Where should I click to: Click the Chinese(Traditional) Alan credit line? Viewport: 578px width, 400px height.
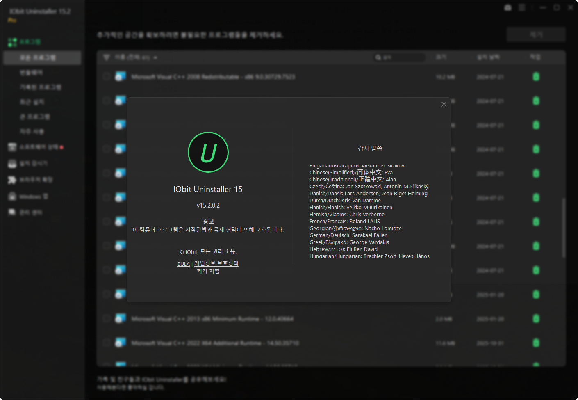click(x=353, y=179)
